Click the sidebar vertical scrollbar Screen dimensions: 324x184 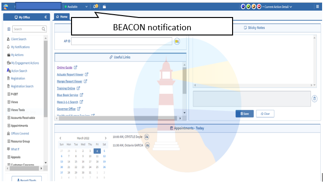(x=45, y=79)
